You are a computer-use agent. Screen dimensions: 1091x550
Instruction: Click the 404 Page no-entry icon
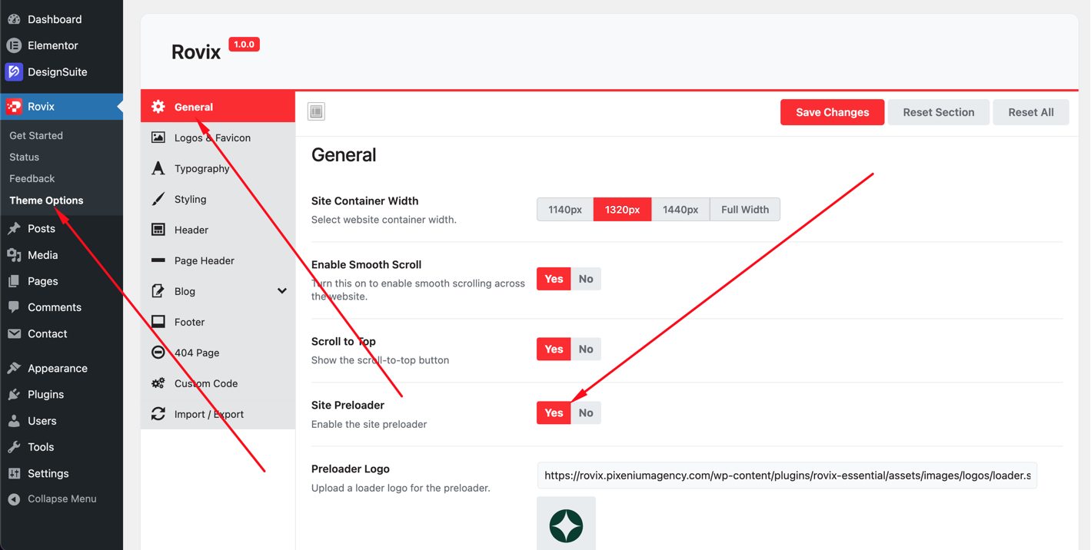[x=158, y=353]
